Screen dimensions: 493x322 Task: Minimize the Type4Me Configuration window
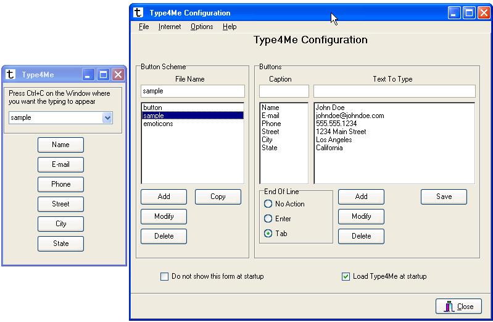(454, 13)
